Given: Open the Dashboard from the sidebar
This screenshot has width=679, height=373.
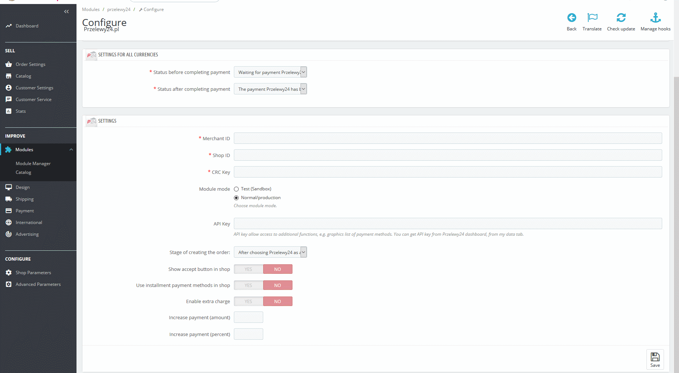Looking at the screenshot, I should click(x=27, y=26).
